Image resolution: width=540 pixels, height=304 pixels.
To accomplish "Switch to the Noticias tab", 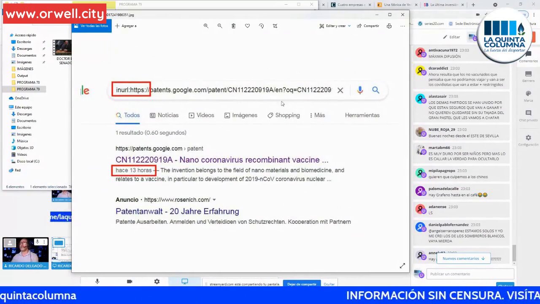I will 164,115.
